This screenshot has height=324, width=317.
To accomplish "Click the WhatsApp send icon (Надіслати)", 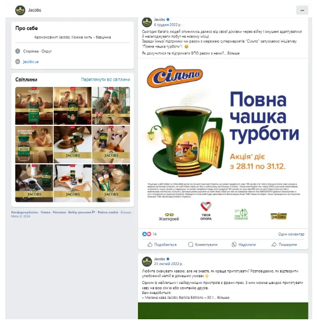I will pos(234,244).
